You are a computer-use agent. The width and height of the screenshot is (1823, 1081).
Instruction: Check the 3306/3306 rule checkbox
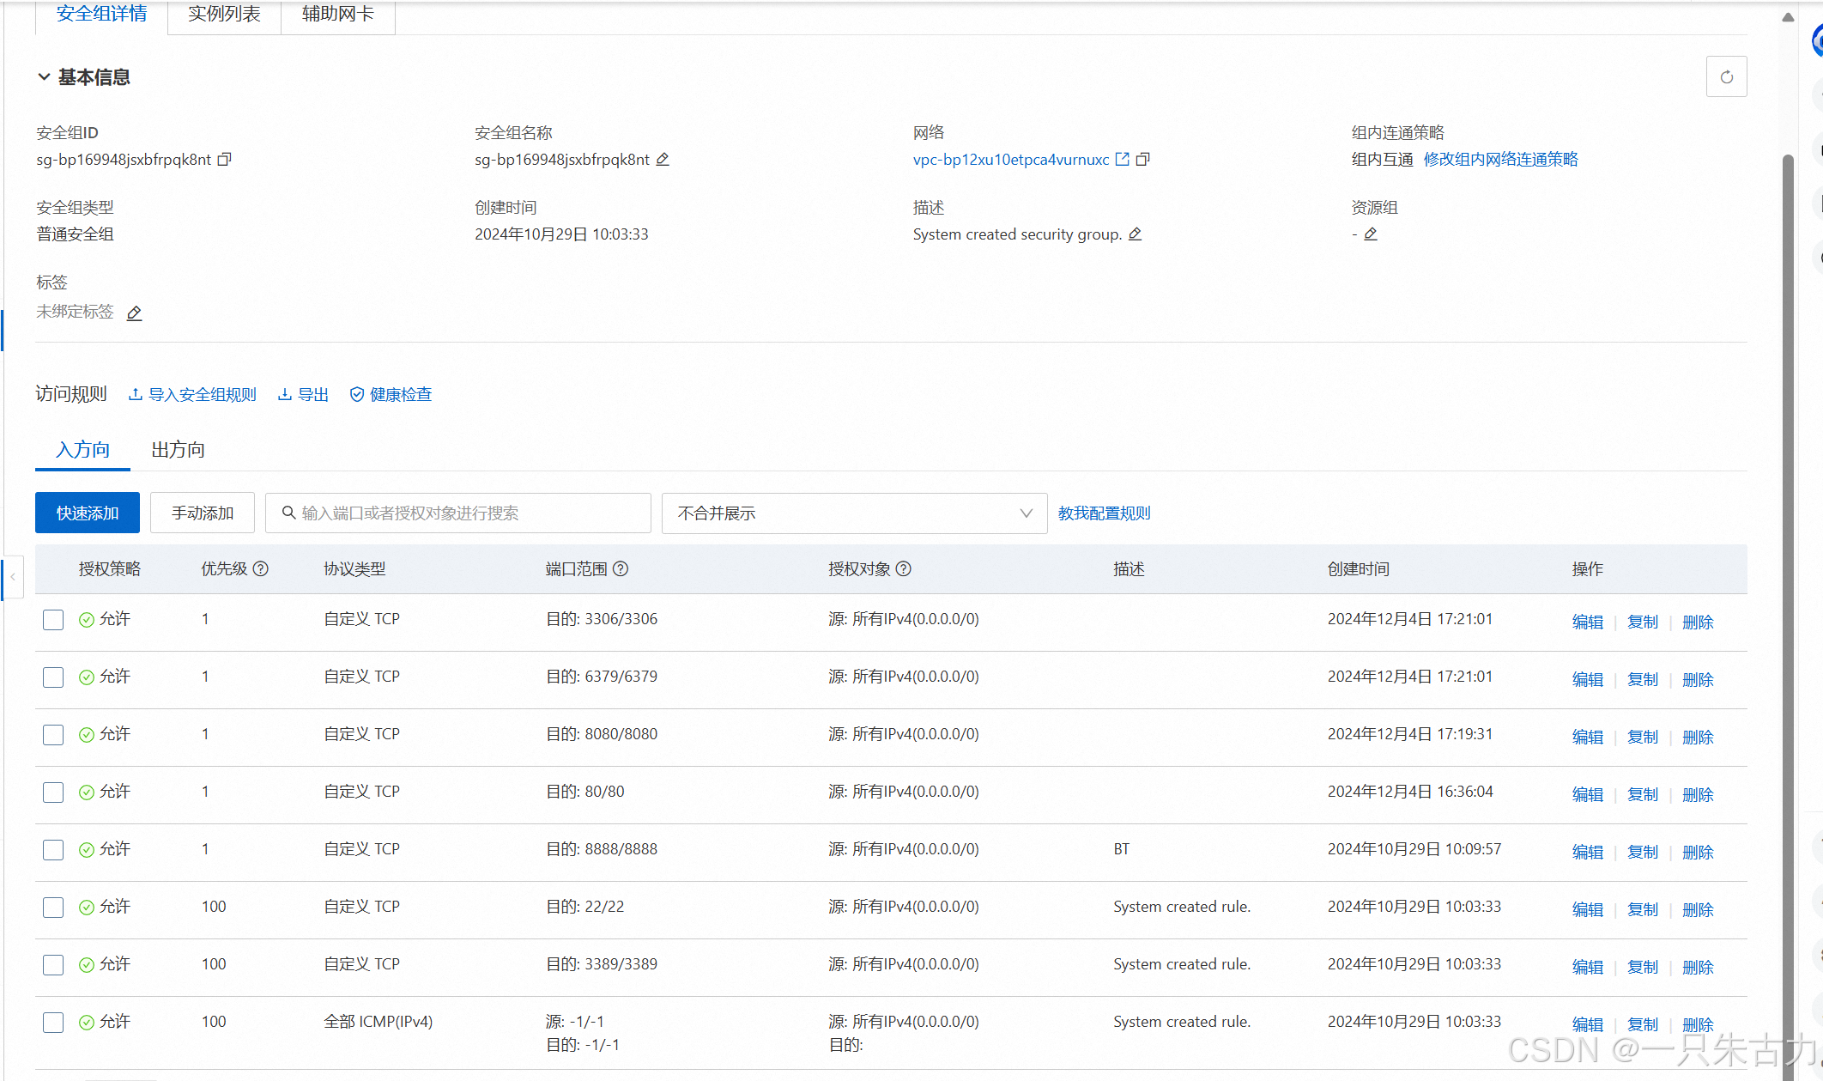[x=53, y=620]
